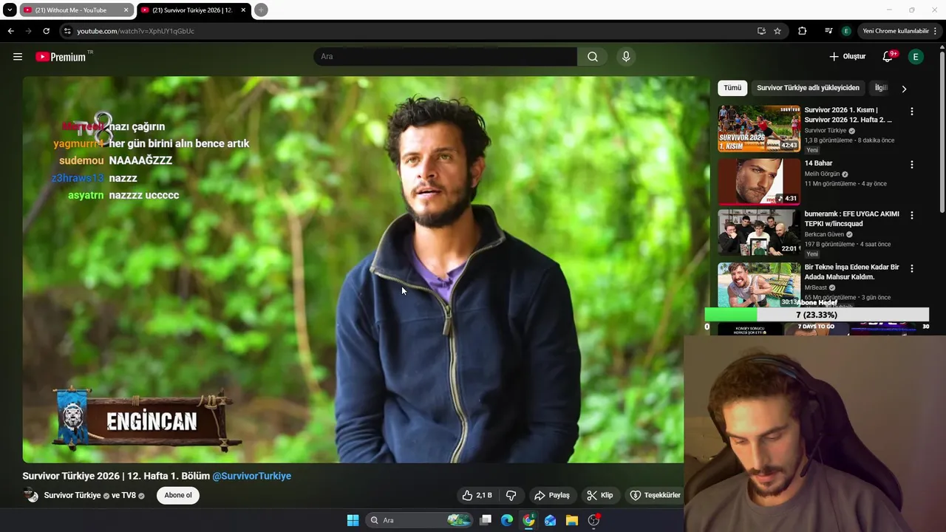Click Melih Görgün channel name
This screenshot has height=532, width=946.
pos(822,174)
